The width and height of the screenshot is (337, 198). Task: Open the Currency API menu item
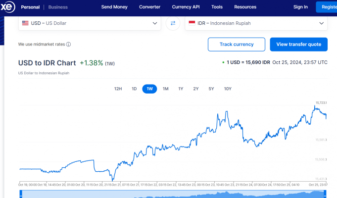click(186, 7)
